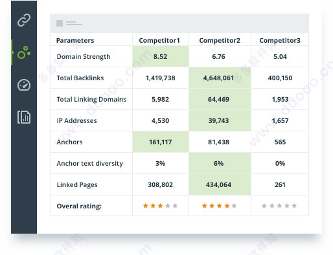
Task: Select the green competitors circles sidebar icon
Action: coord(24,52)
